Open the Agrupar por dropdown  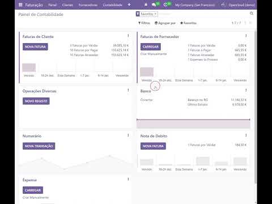[x=165, y=23]
